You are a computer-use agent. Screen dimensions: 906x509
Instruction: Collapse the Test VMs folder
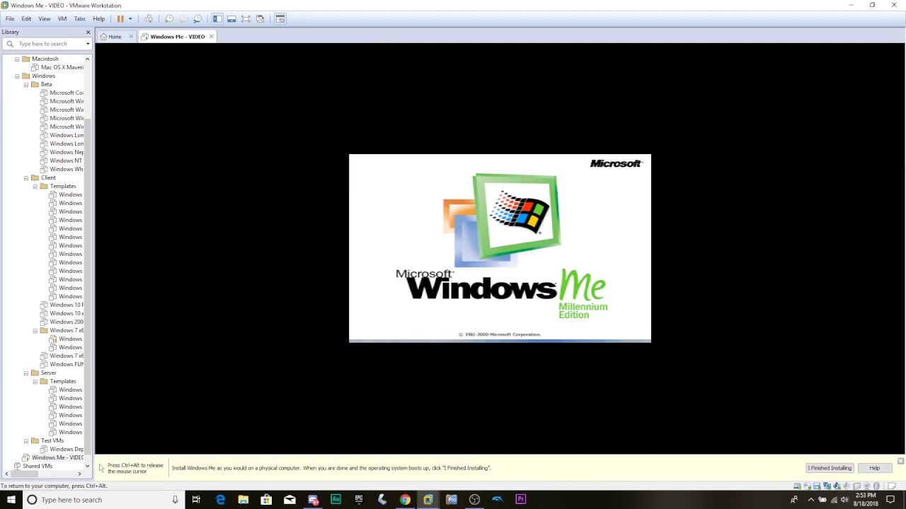tap(26, 440)
